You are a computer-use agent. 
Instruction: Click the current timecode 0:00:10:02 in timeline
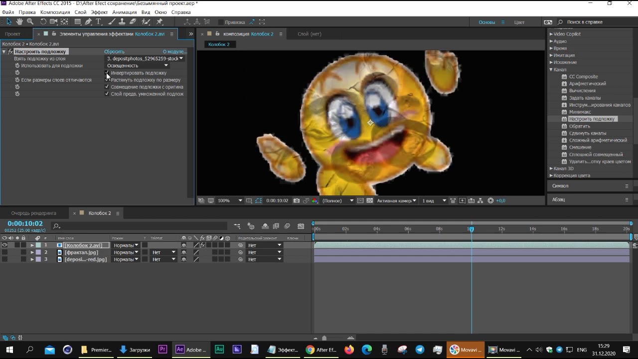(25, 224)
